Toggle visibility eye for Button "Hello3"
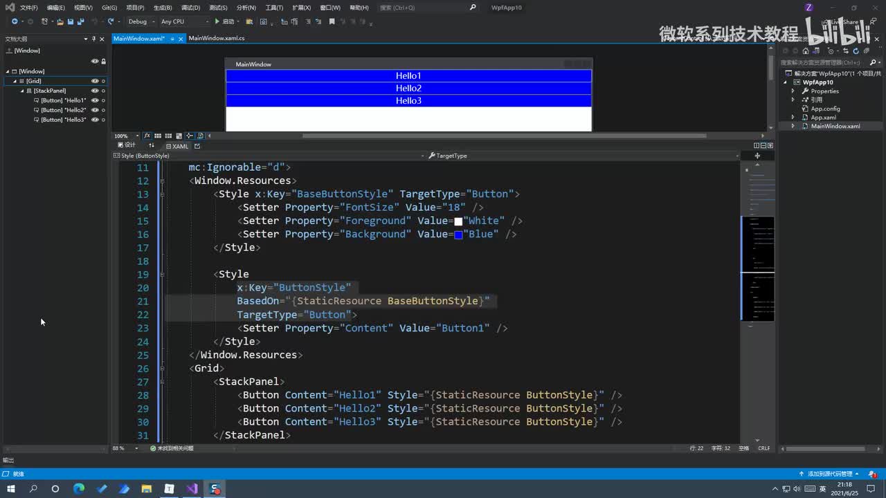This screenshot has width=886, height=498. tap(95, 120)
